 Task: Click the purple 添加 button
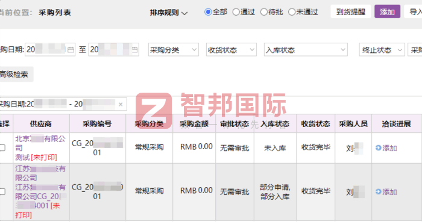387,12
